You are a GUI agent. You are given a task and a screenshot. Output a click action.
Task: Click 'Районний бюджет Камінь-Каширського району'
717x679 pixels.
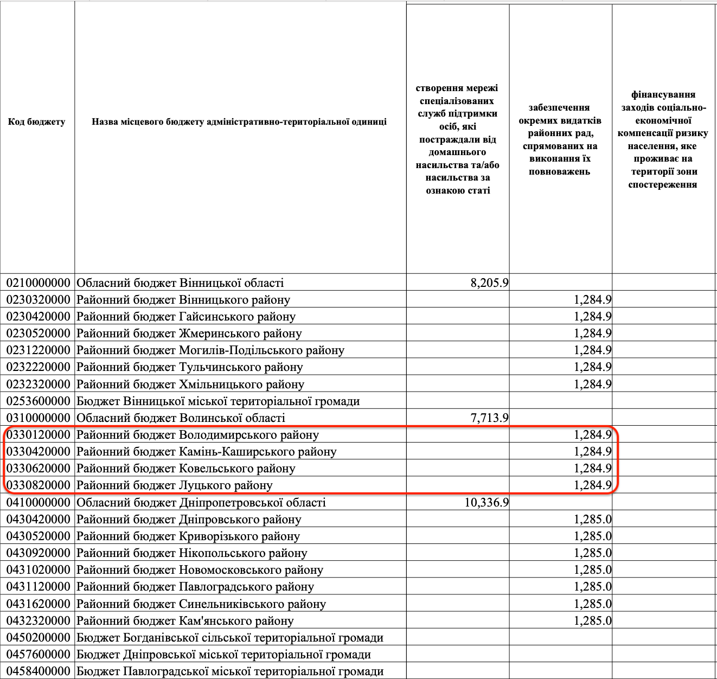tap(206, 451)
